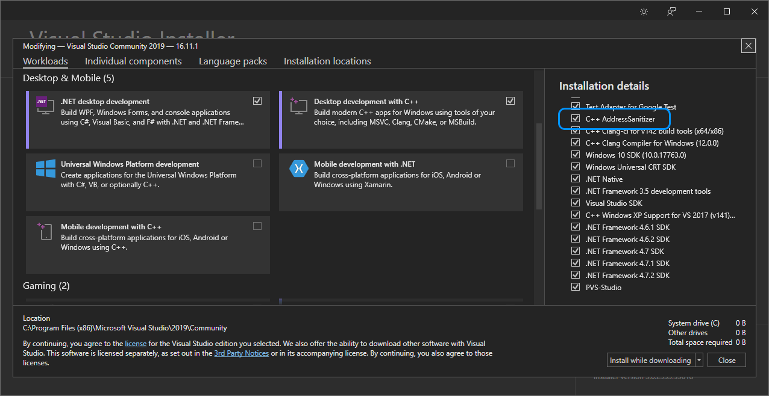Click the Other drives label
Viewport: 769px width, 396px height.
tap(688, 333)
